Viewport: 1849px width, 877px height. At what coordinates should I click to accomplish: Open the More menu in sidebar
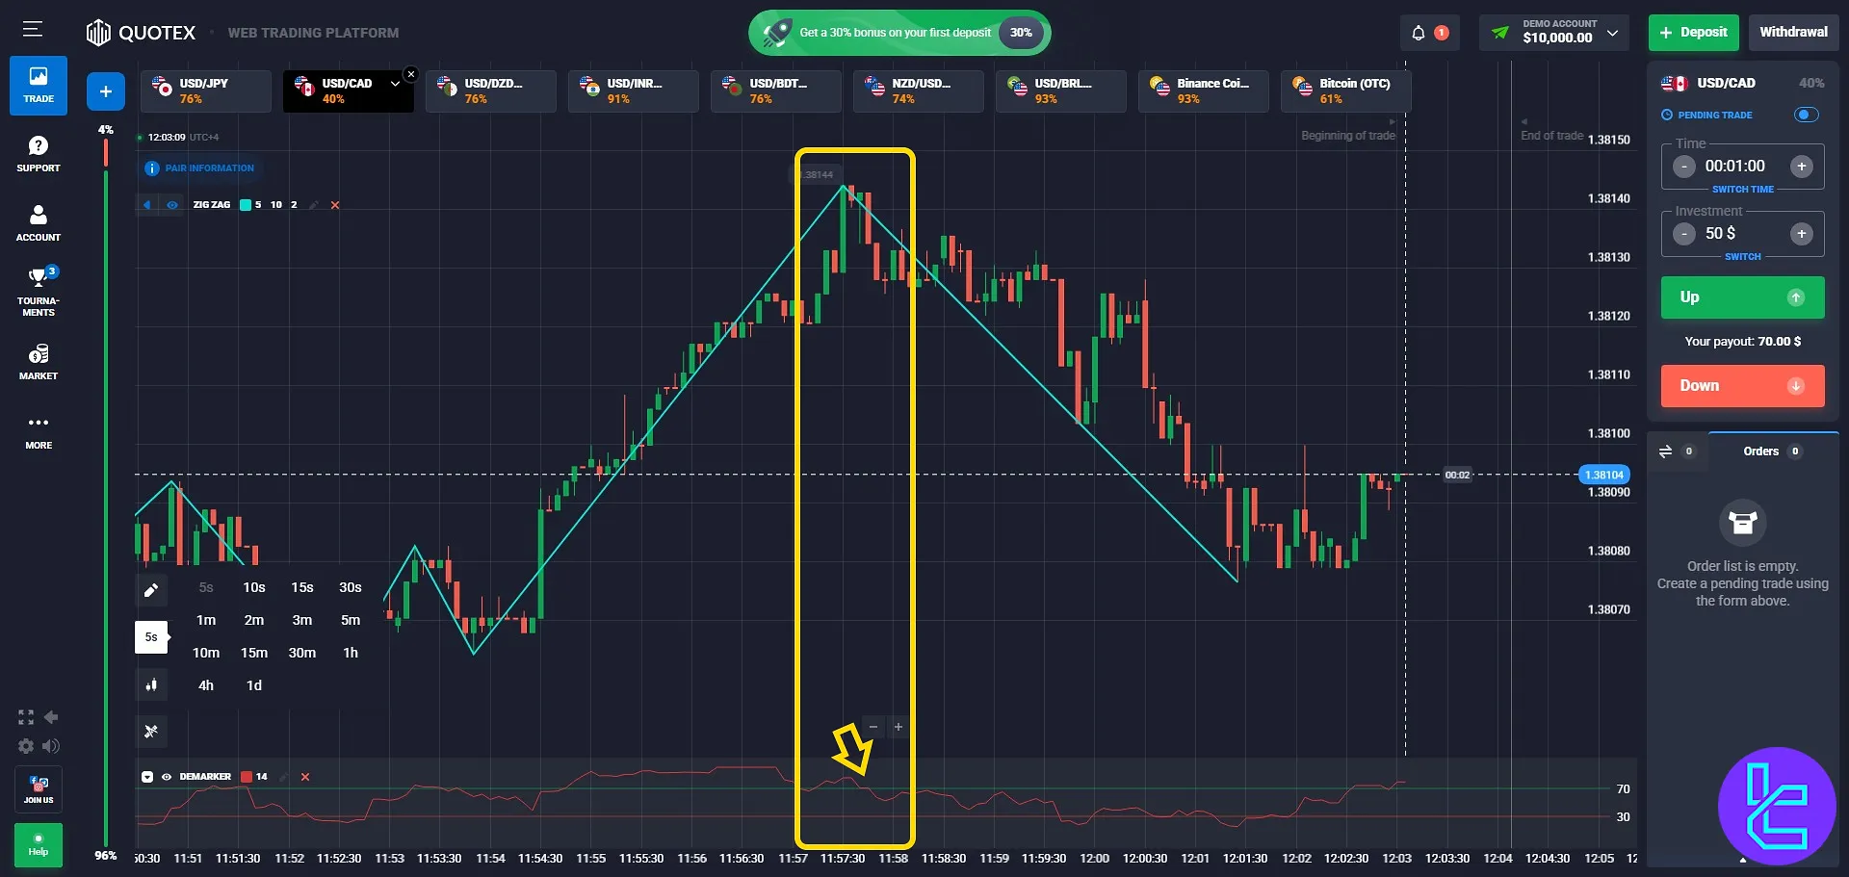tap(39, 431)
